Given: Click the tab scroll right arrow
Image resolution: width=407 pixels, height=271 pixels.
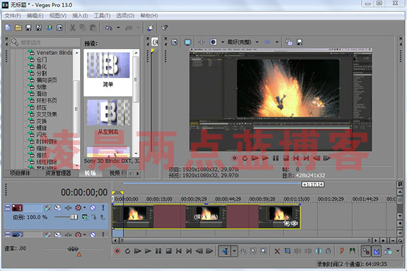Looking at the screenshot, I should (138, 173).
